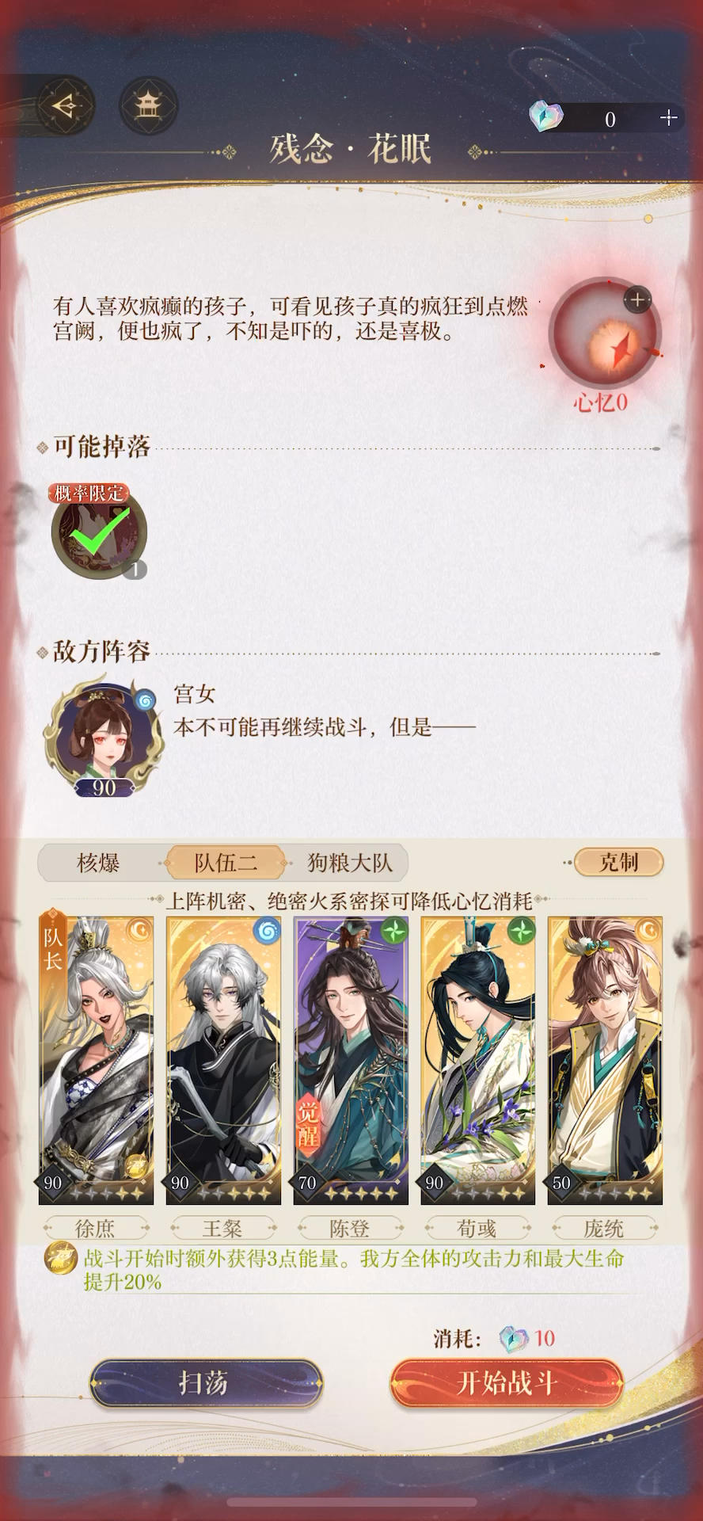Tap the crystal currency icon at the top
The width and height of the screenshot is (703, 1521).
[545, 117]
